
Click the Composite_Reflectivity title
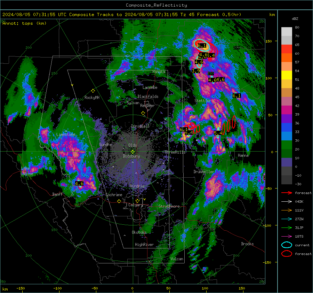click(x=156, y=5)
